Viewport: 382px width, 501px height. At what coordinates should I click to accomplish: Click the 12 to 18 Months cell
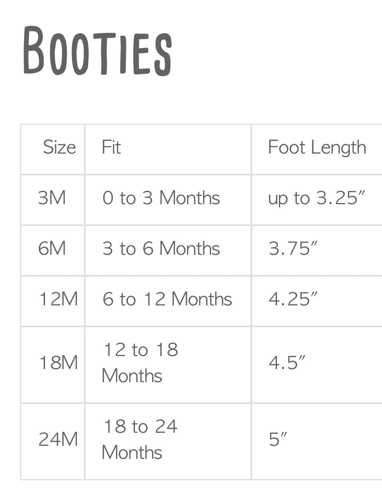(x=141, y=363)
